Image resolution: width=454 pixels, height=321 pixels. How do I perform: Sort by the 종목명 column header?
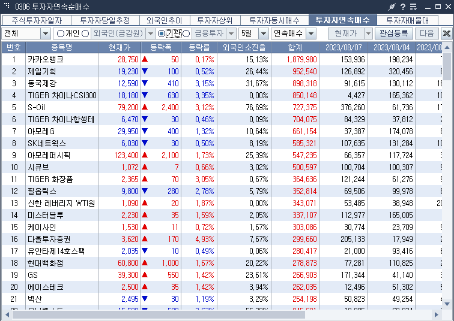coord(62,47)
